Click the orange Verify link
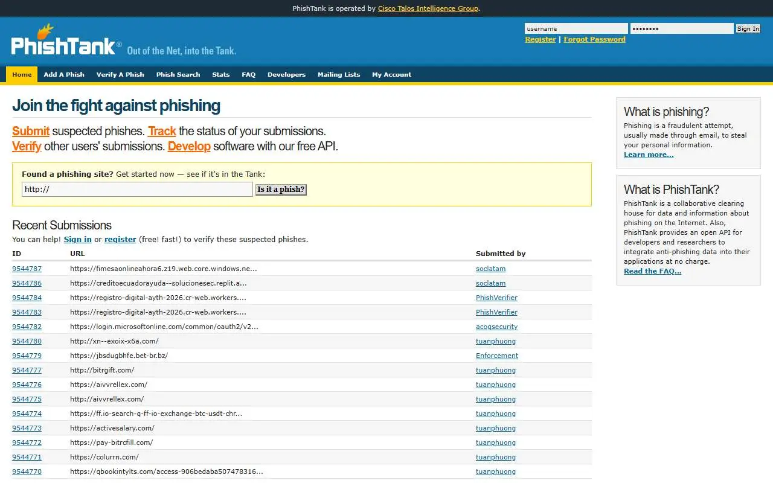 point(27,146)
